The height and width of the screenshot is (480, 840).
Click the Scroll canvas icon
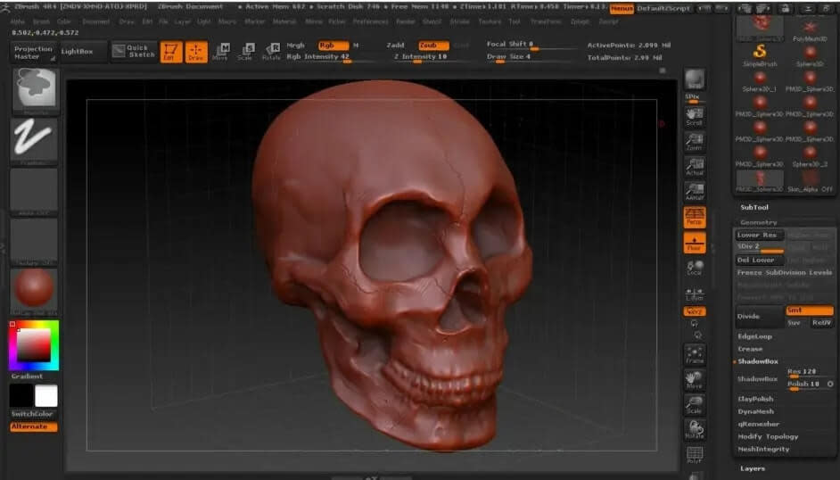coord(694,116)
